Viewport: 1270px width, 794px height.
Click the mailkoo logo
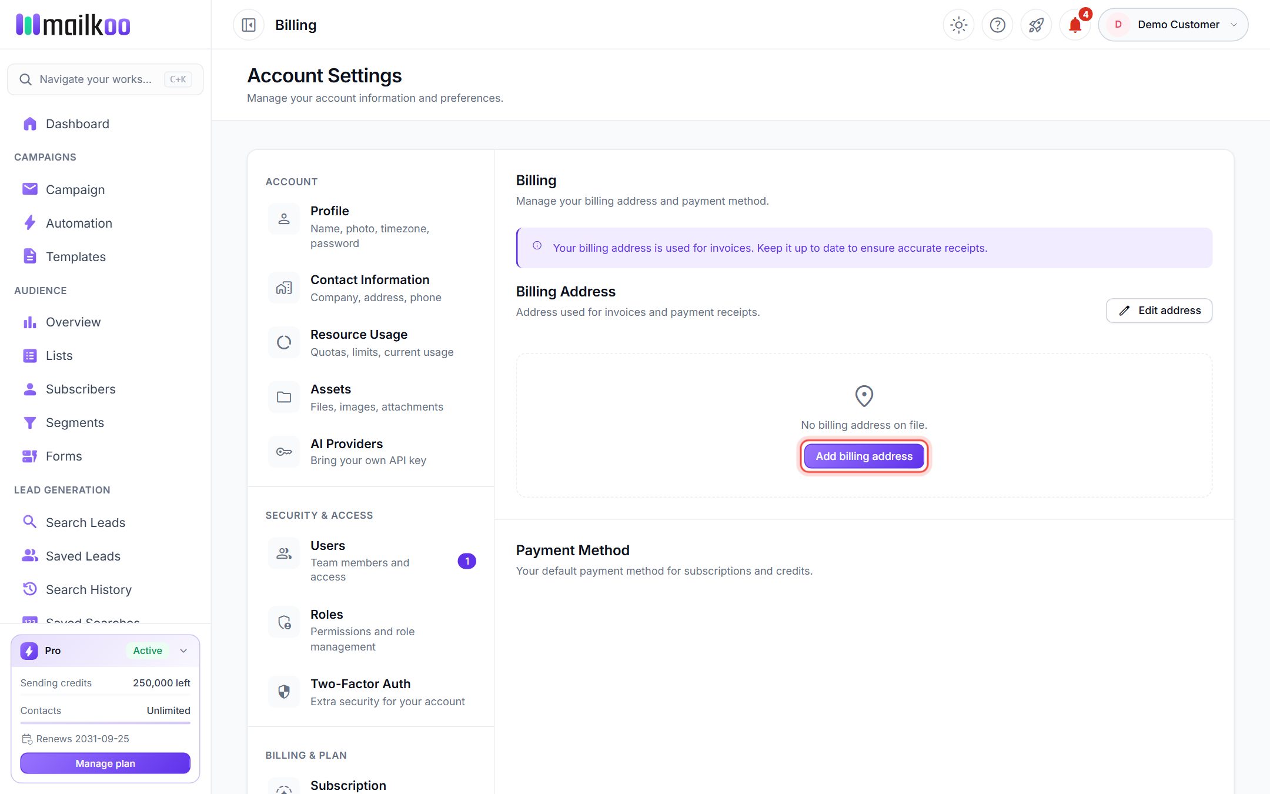[x=73, y=25]
